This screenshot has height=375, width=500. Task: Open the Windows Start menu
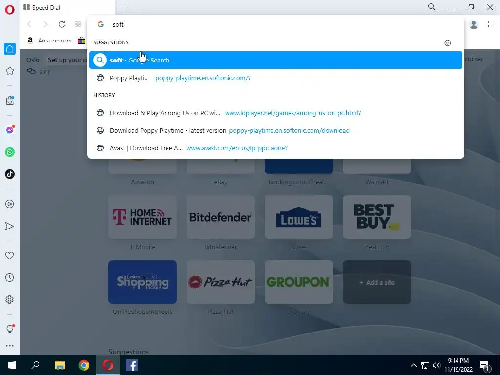pyautogui.click(x=12, y=365)
